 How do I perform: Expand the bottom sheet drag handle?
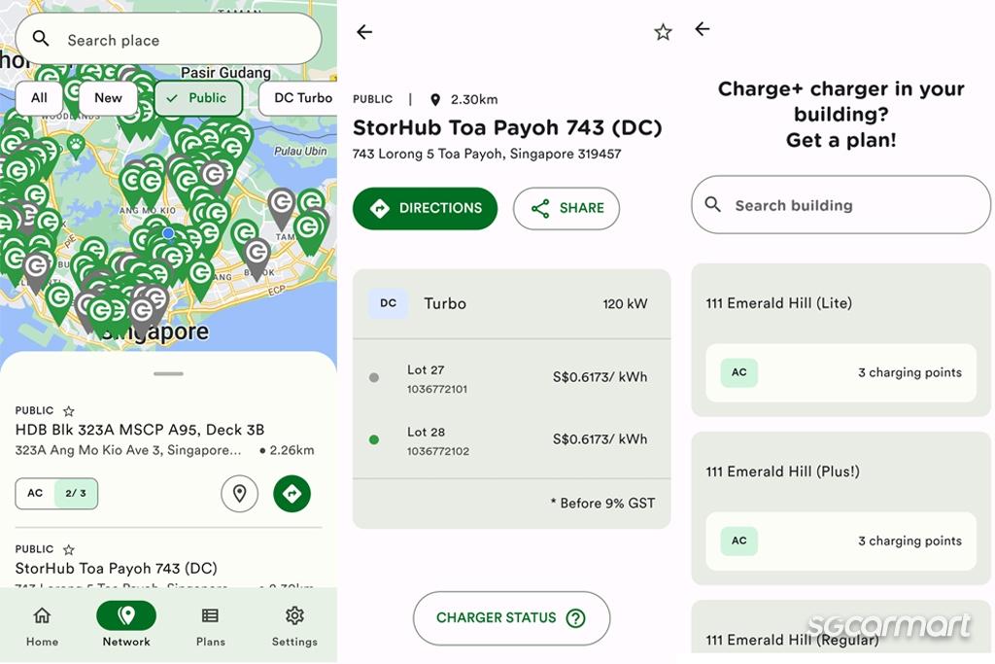pos(168,373)
